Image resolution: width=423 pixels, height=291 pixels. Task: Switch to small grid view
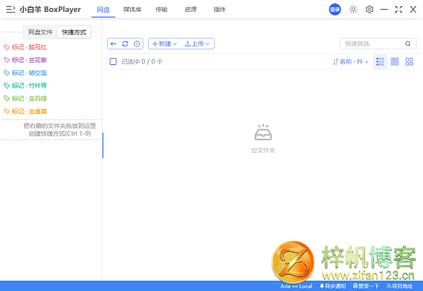pyautogui.click(x=395, y=62)
